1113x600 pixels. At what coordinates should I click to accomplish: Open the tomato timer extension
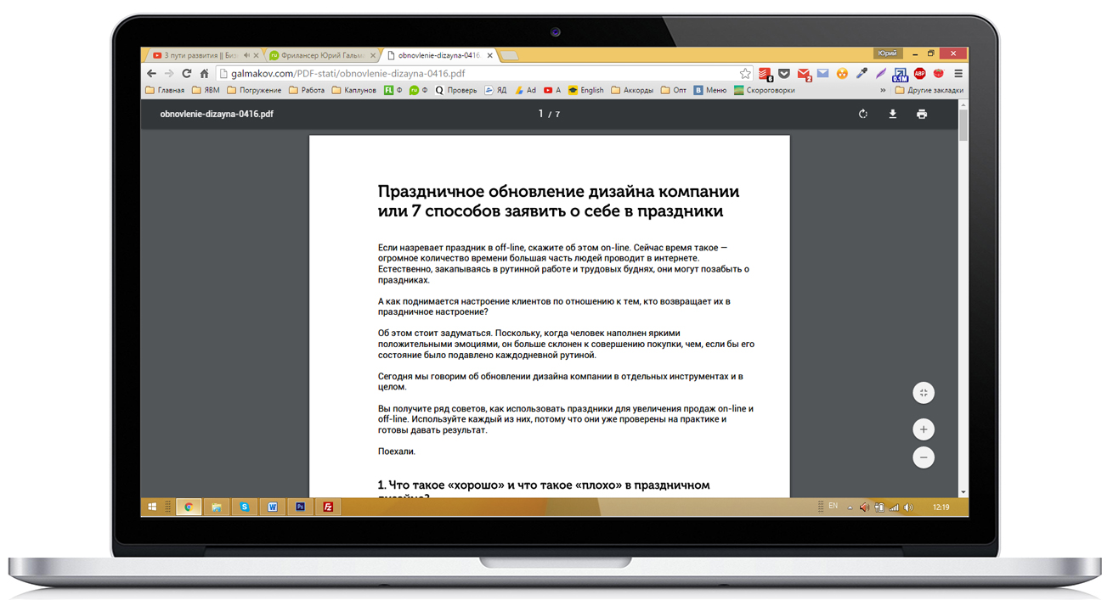coord(939,74)
